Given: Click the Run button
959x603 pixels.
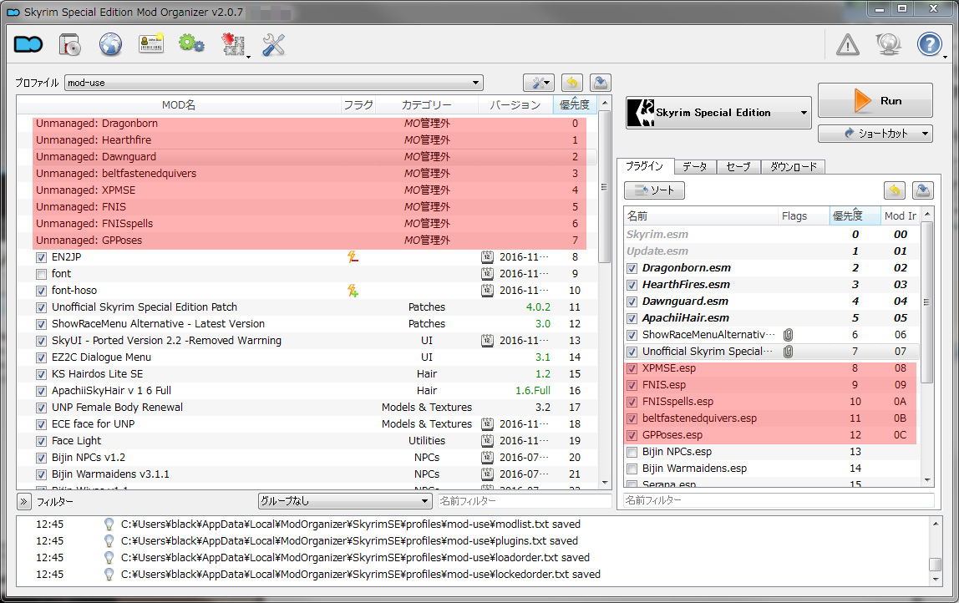Looking at the screenshot, I should click(x=875, y=100).
